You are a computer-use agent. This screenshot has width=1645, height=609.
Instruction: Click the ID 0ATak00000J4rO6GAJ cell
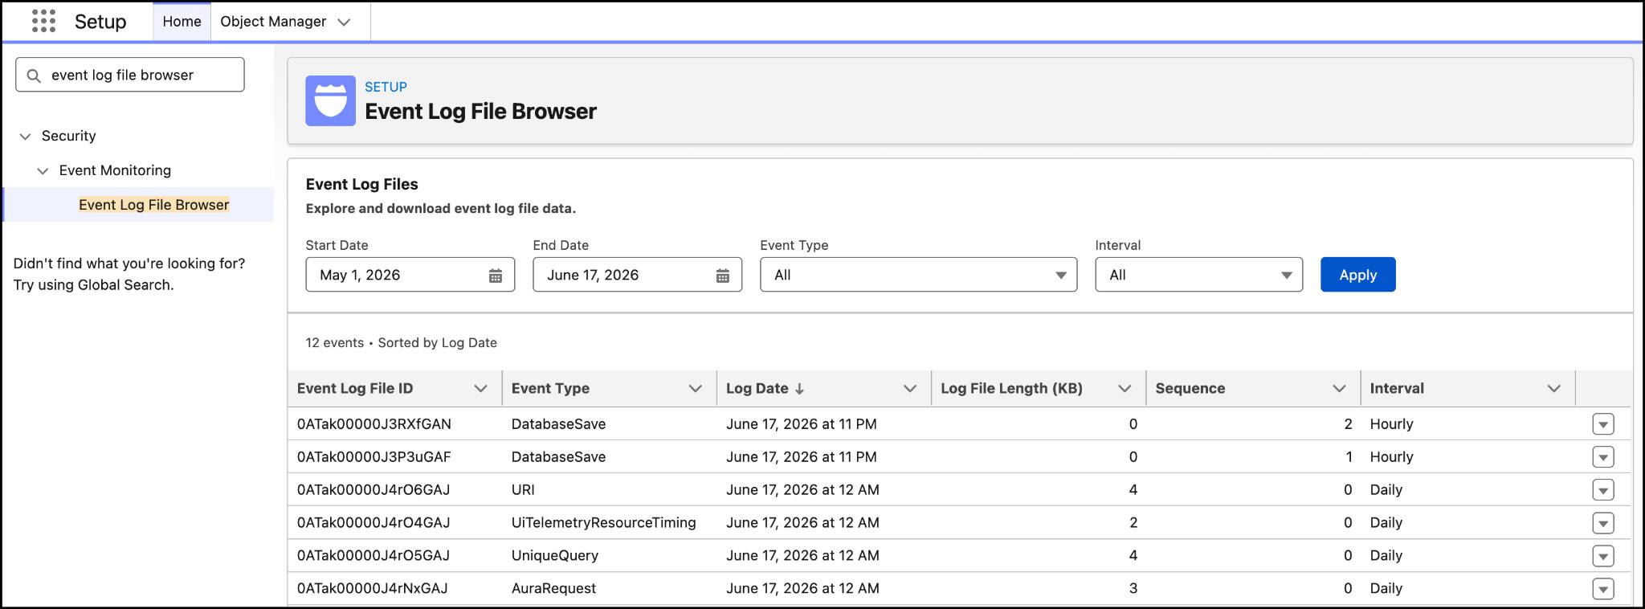click(373, 490)
